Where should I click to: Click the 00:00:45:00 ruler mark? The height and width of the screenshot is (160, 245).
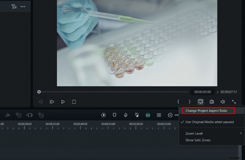click(x=108, y=124)
